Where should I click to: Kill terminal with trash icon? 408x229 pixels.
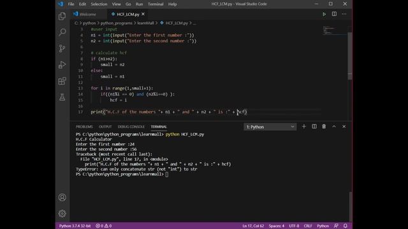(x=324, y=127)
